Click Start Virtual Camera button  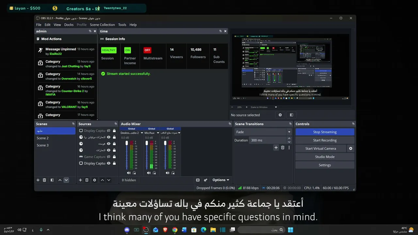coord(321,149)
